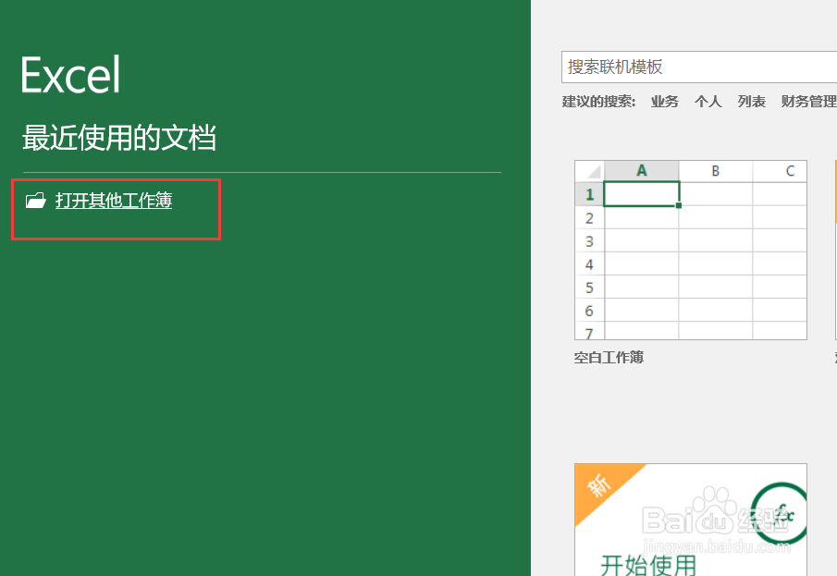The height and width of the screenshot is (576, 837).
Task: Select the 列表 suggested search
Action: (751, 101)
